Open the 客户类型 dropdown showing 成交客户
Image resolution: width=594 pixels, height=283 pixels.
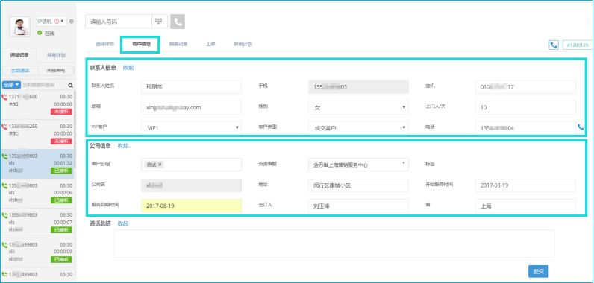pyautogui.click(x=358, y=128)
